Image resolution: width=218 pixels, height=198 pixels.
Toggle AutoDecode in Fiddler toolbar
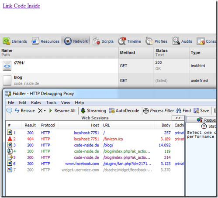(124, 111)
